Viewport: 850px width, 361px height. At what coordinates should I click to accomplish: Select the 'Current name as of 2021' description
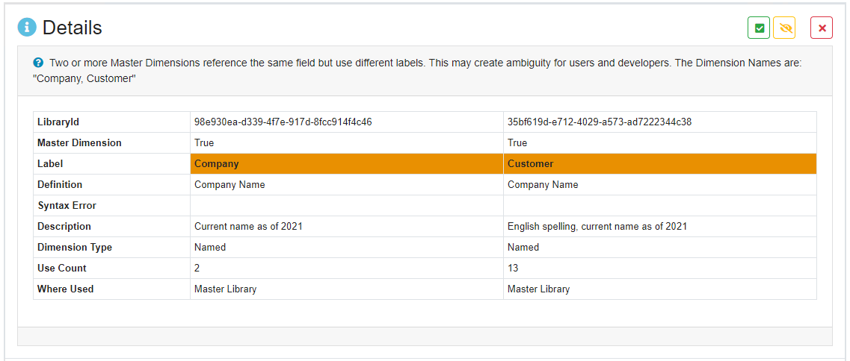tap(248, 227)
